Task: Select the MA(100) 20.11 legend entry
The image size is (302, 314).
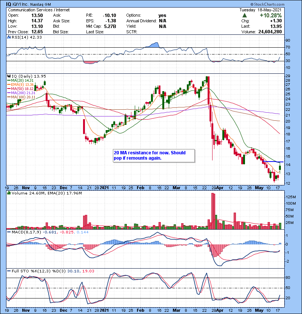Action: pos(21,97)
